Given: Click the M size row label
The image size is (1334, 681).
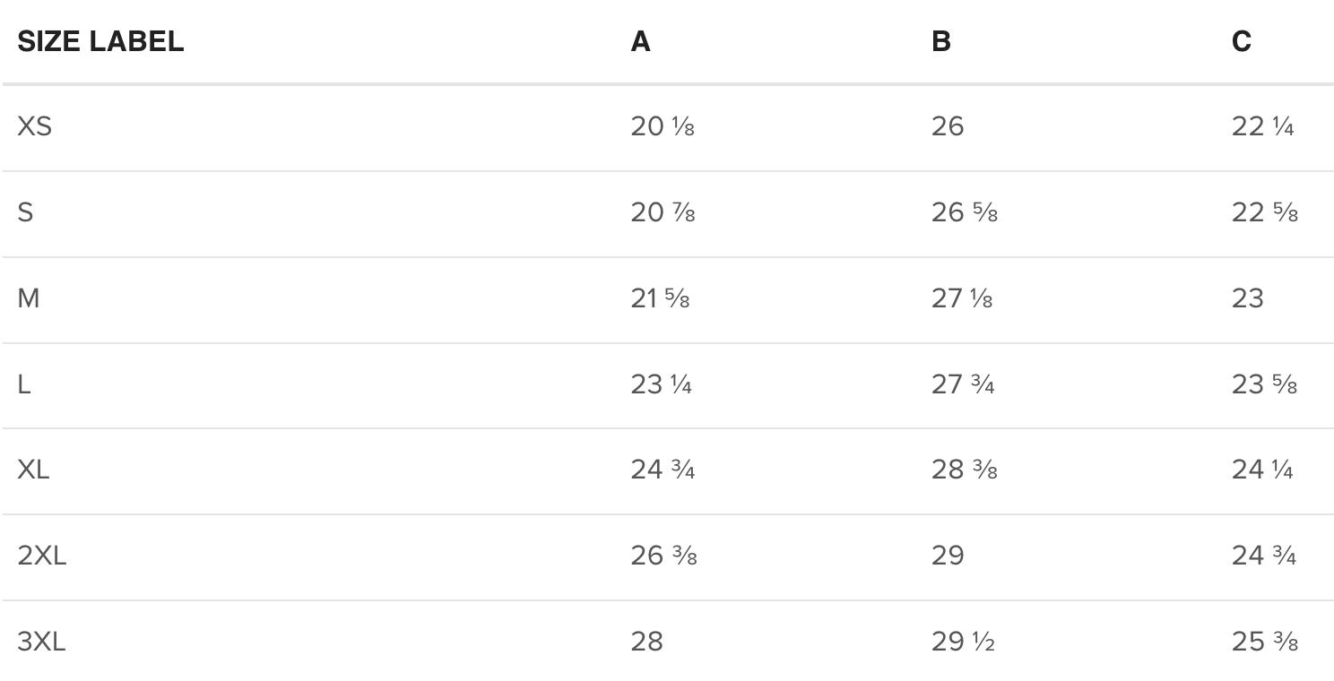Looking at the screenshot, I should coord(29,298).
